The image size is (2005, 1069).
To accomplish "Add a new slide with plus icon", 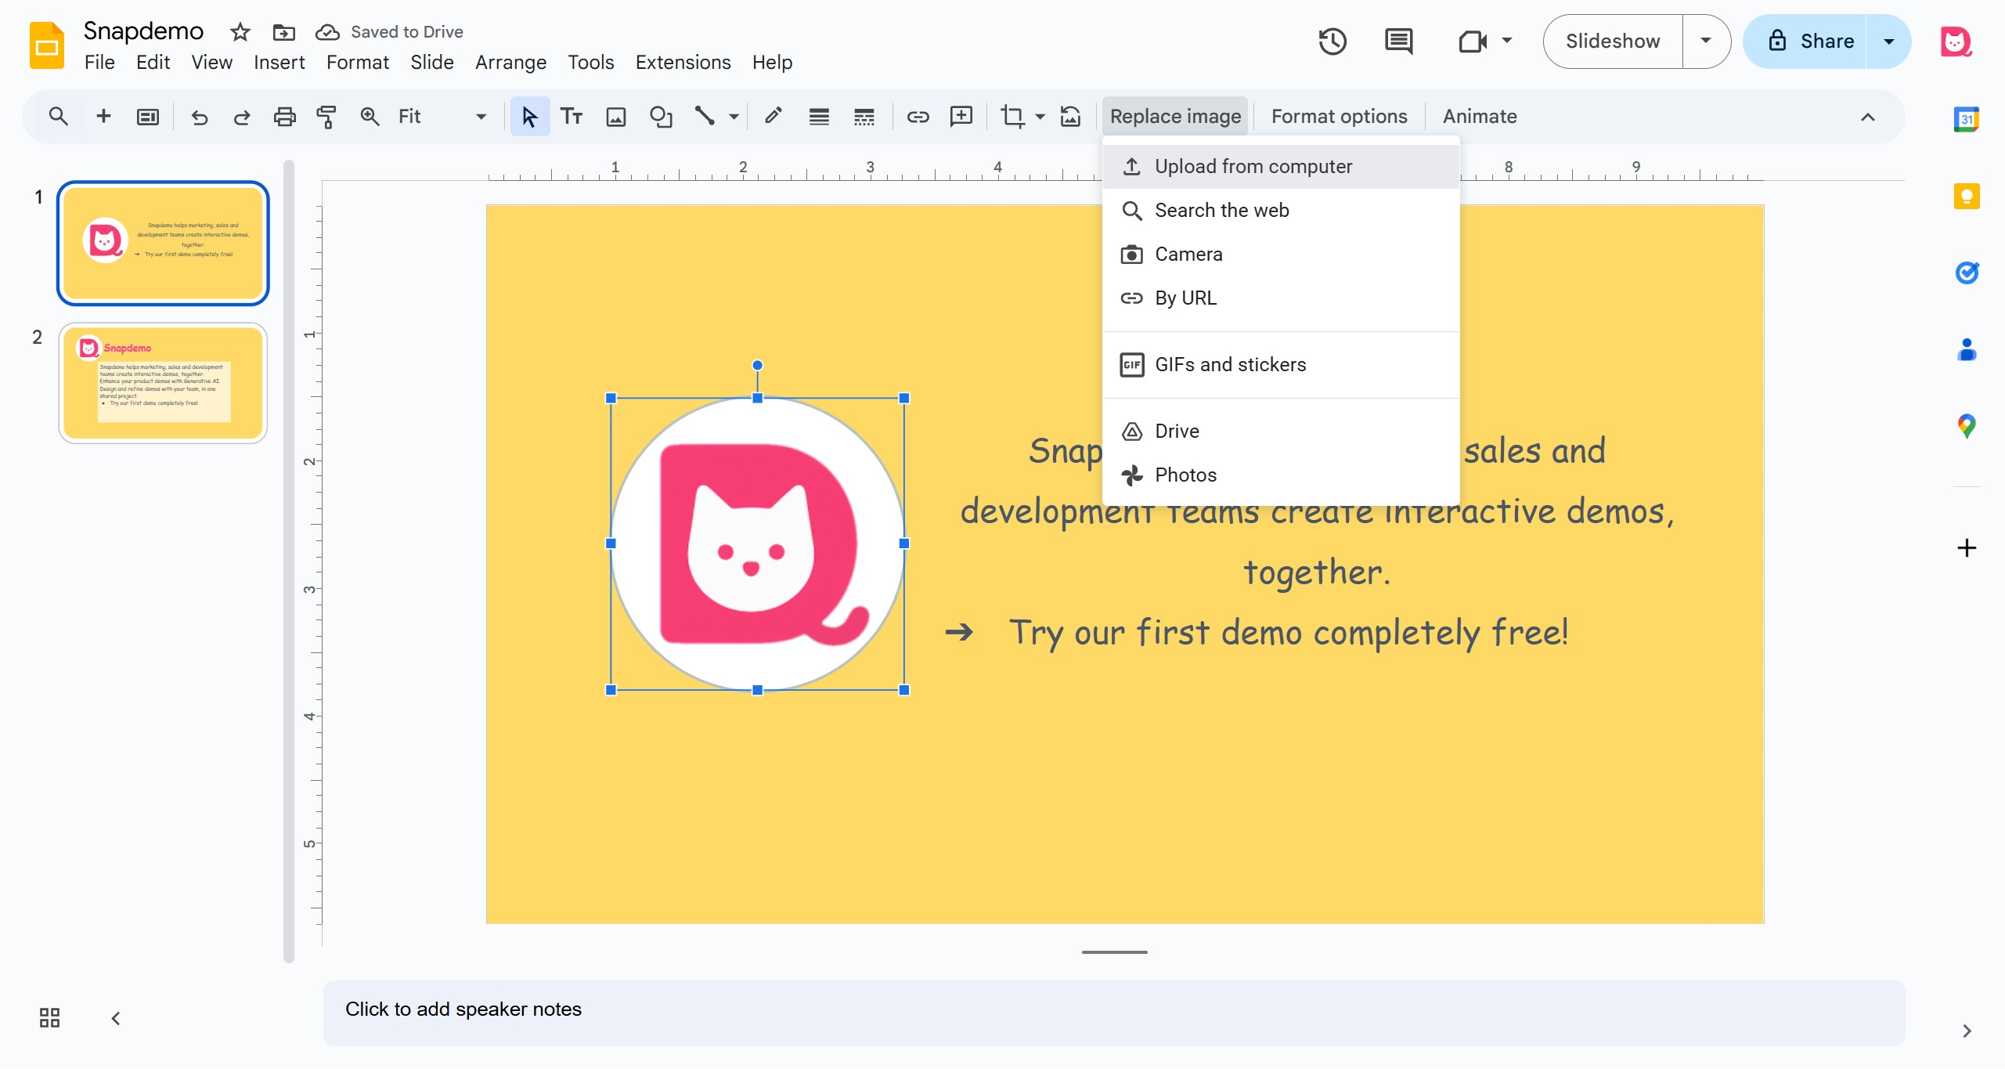I will [x=103, y=117].
